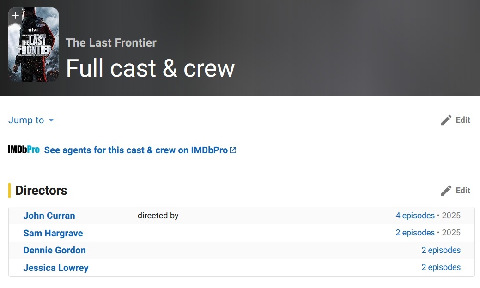Click the external link icon after IMDbPro
The image size is (480, 288).
233,150
